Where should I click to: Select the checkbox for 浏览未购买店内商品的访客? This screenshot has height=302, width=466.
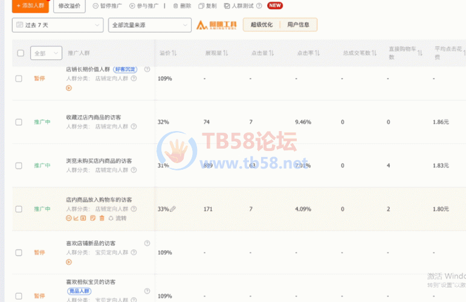[19, 165]
